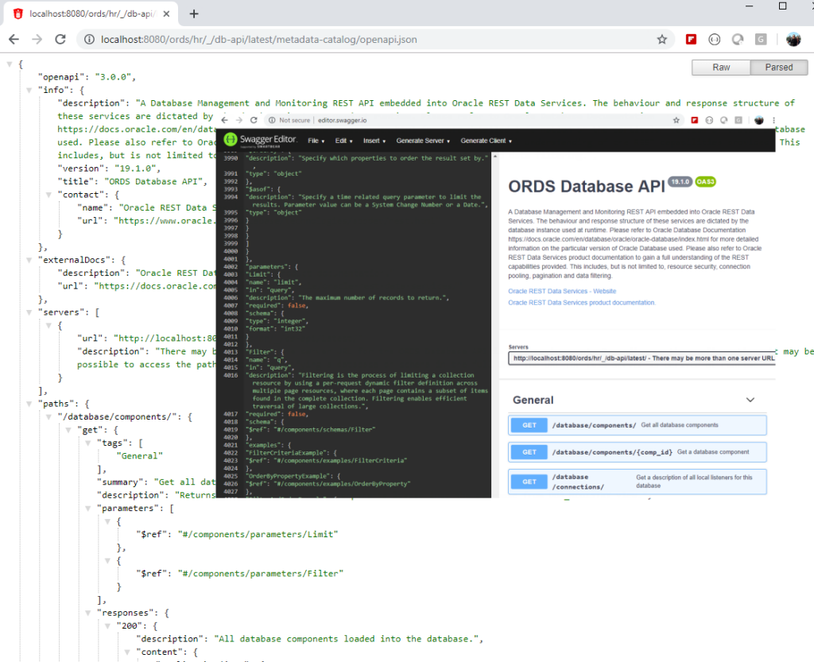Click the Swagger Editor logo
The width and height of the screenshot is (814, 662).
[260, 140]
